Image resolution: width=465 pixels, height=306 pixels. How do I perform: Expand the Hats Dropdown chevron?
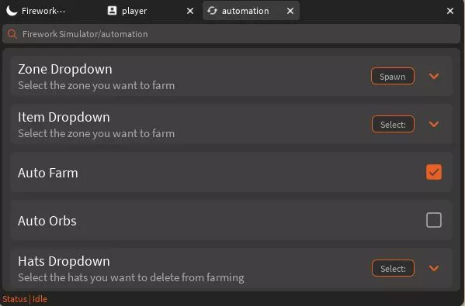(434, 268)
